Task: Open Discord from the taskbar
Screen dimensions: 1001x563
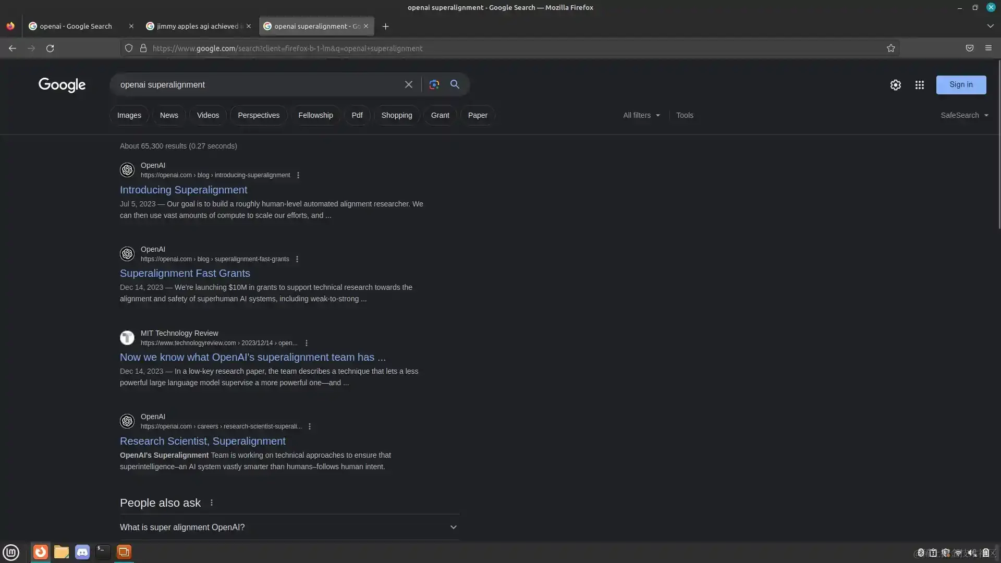Action: (82, 552)
